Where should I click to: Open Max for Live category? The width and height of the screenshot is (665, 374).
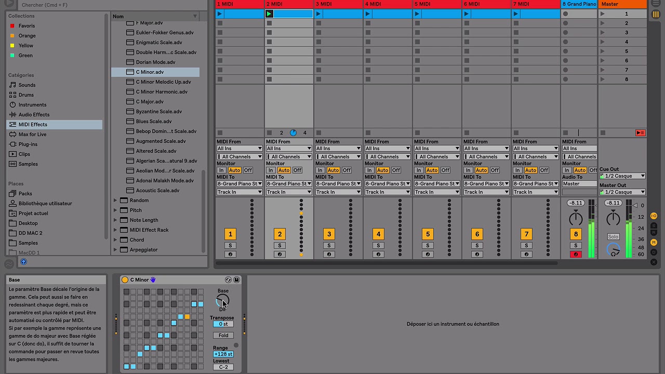32,134
